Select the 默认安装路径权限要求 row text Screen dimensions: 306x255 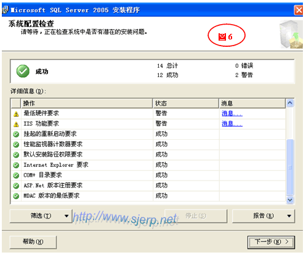tap(53, 155)
